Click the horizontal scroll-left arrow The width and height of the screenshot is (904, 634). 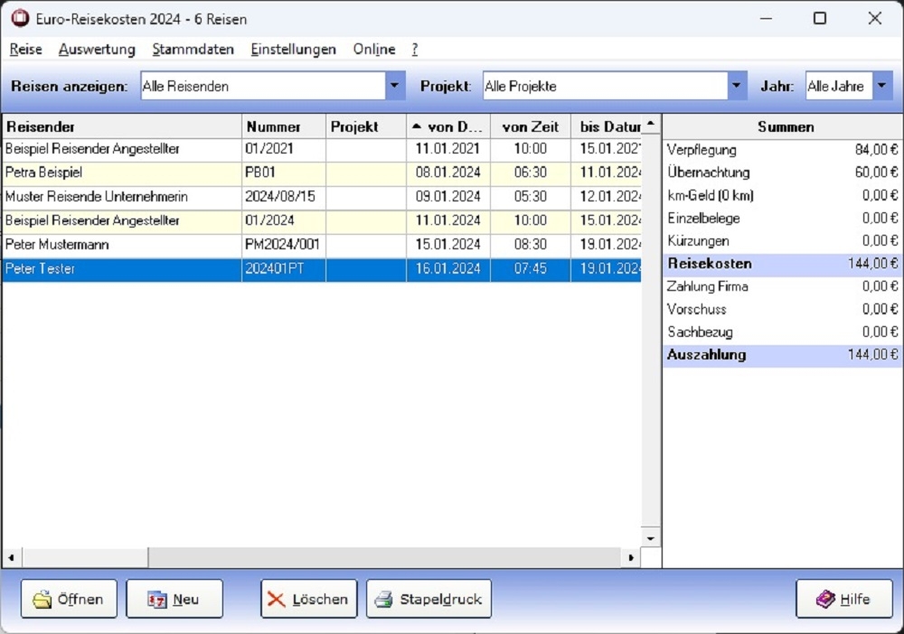pyautogui.click(x=12, y=557)
